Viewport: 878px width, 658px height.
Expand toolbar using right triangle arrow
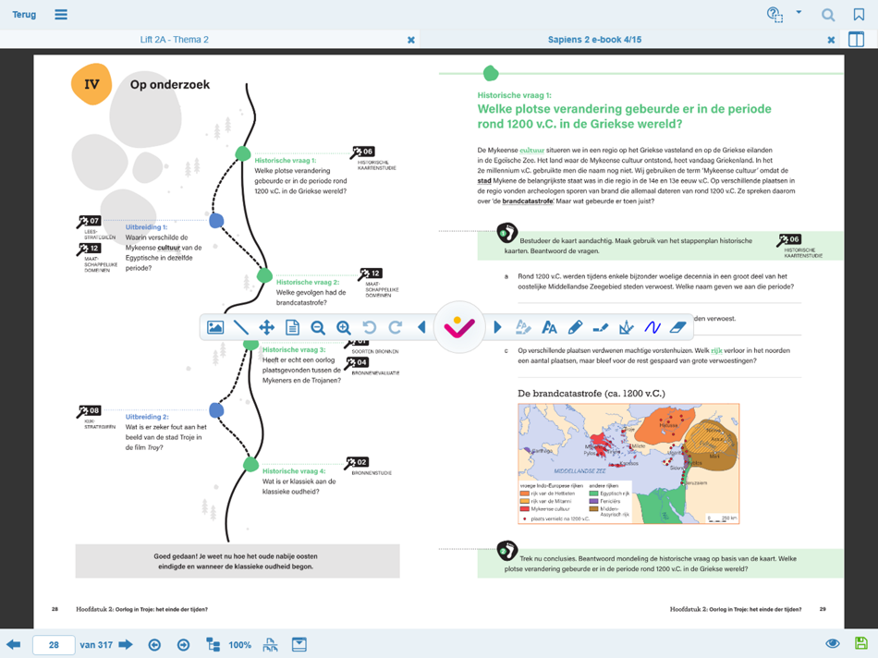(497, 327)
